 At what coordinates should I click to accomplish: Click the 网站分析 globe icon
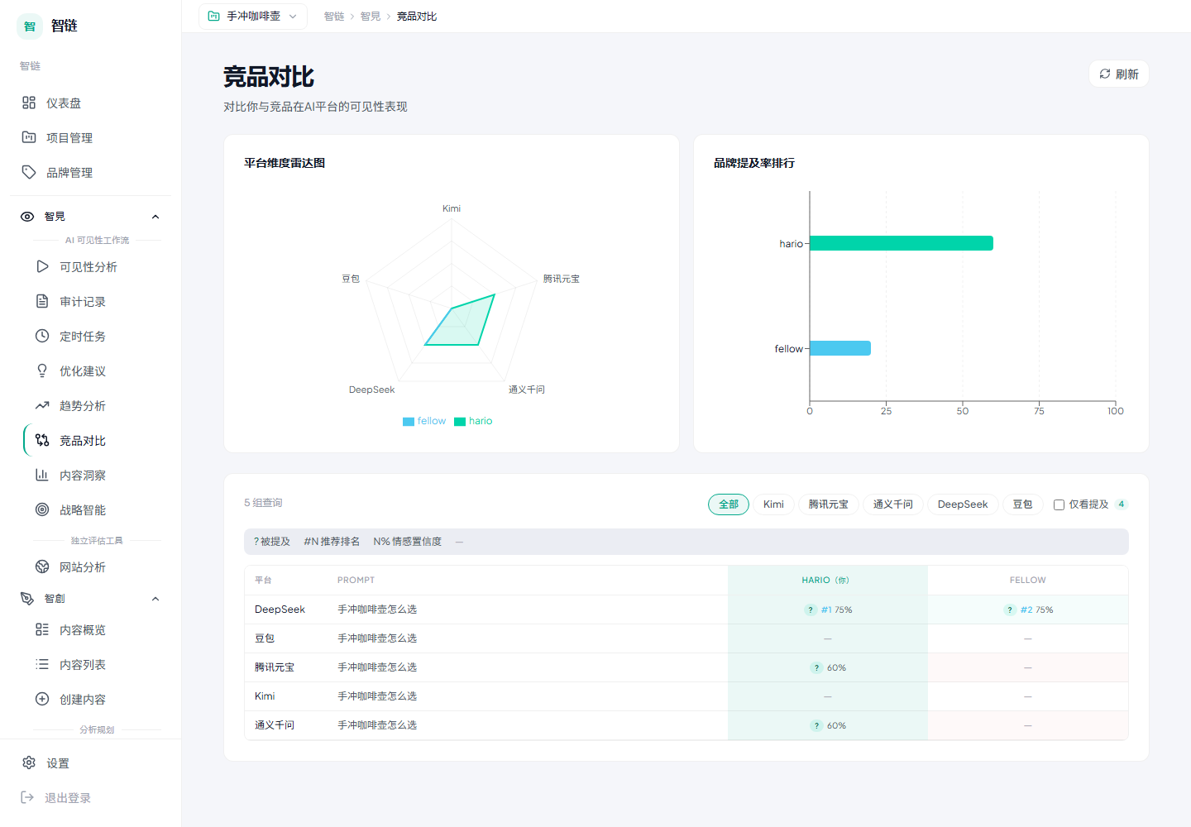point(42,566)
